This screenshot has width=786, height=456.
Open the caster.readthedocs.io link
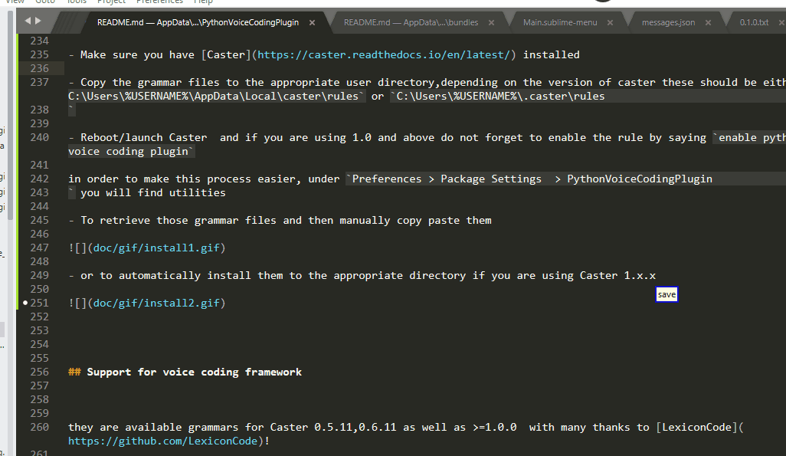pos(384,54)
